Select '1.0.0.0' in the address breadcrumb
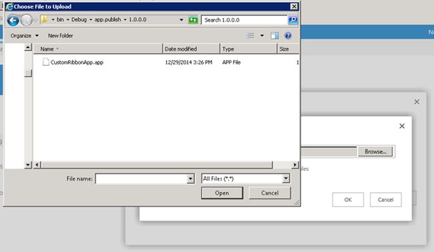The image size is (434, 252). click(138, 19)
